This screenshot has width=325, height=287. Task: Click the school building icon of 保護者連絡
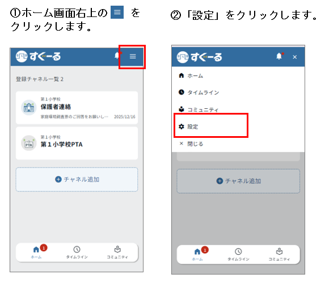(x=29, y=108)
